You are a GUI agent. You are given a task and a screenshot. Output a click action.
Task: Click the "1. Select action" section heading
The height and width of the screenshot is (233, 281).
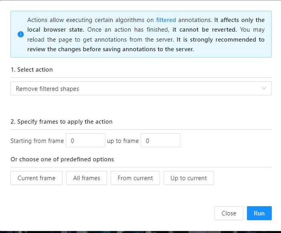pos(32,70)
